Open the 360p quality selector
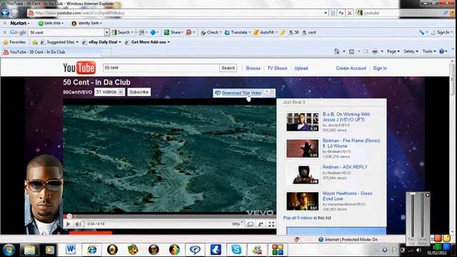Viewport: 457px width, 257px height. click(x=237, y=224)
